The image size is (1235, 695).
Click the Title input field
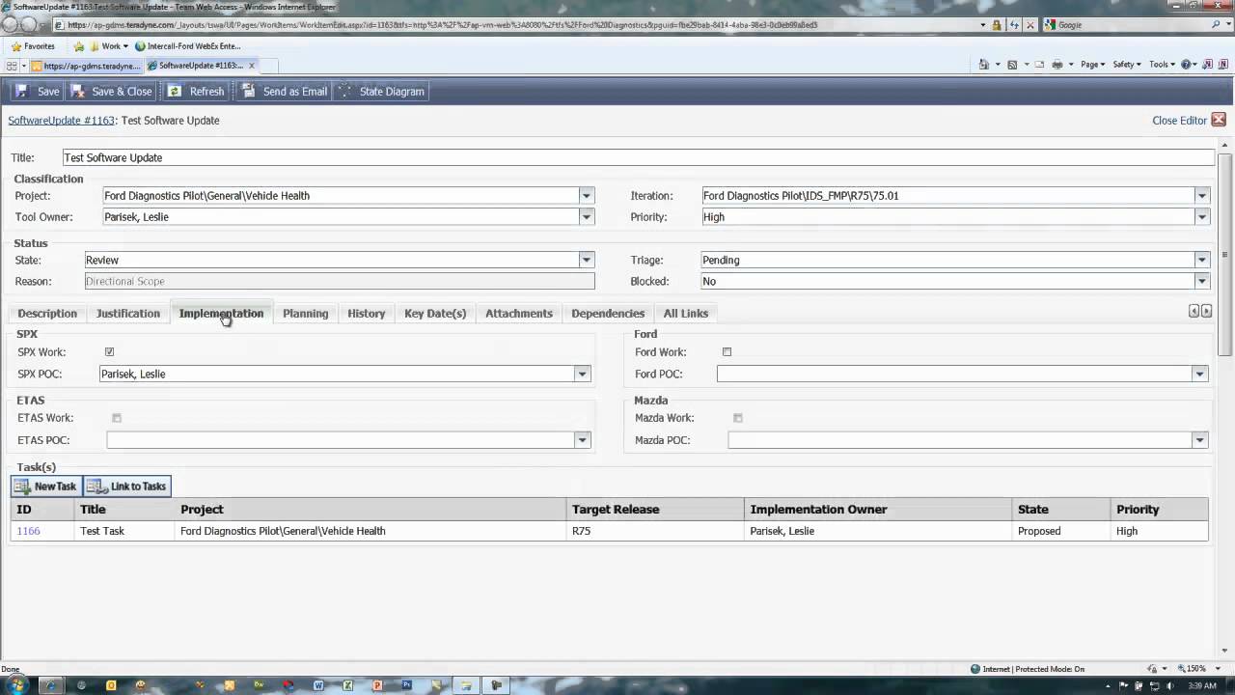click(638, 157)
